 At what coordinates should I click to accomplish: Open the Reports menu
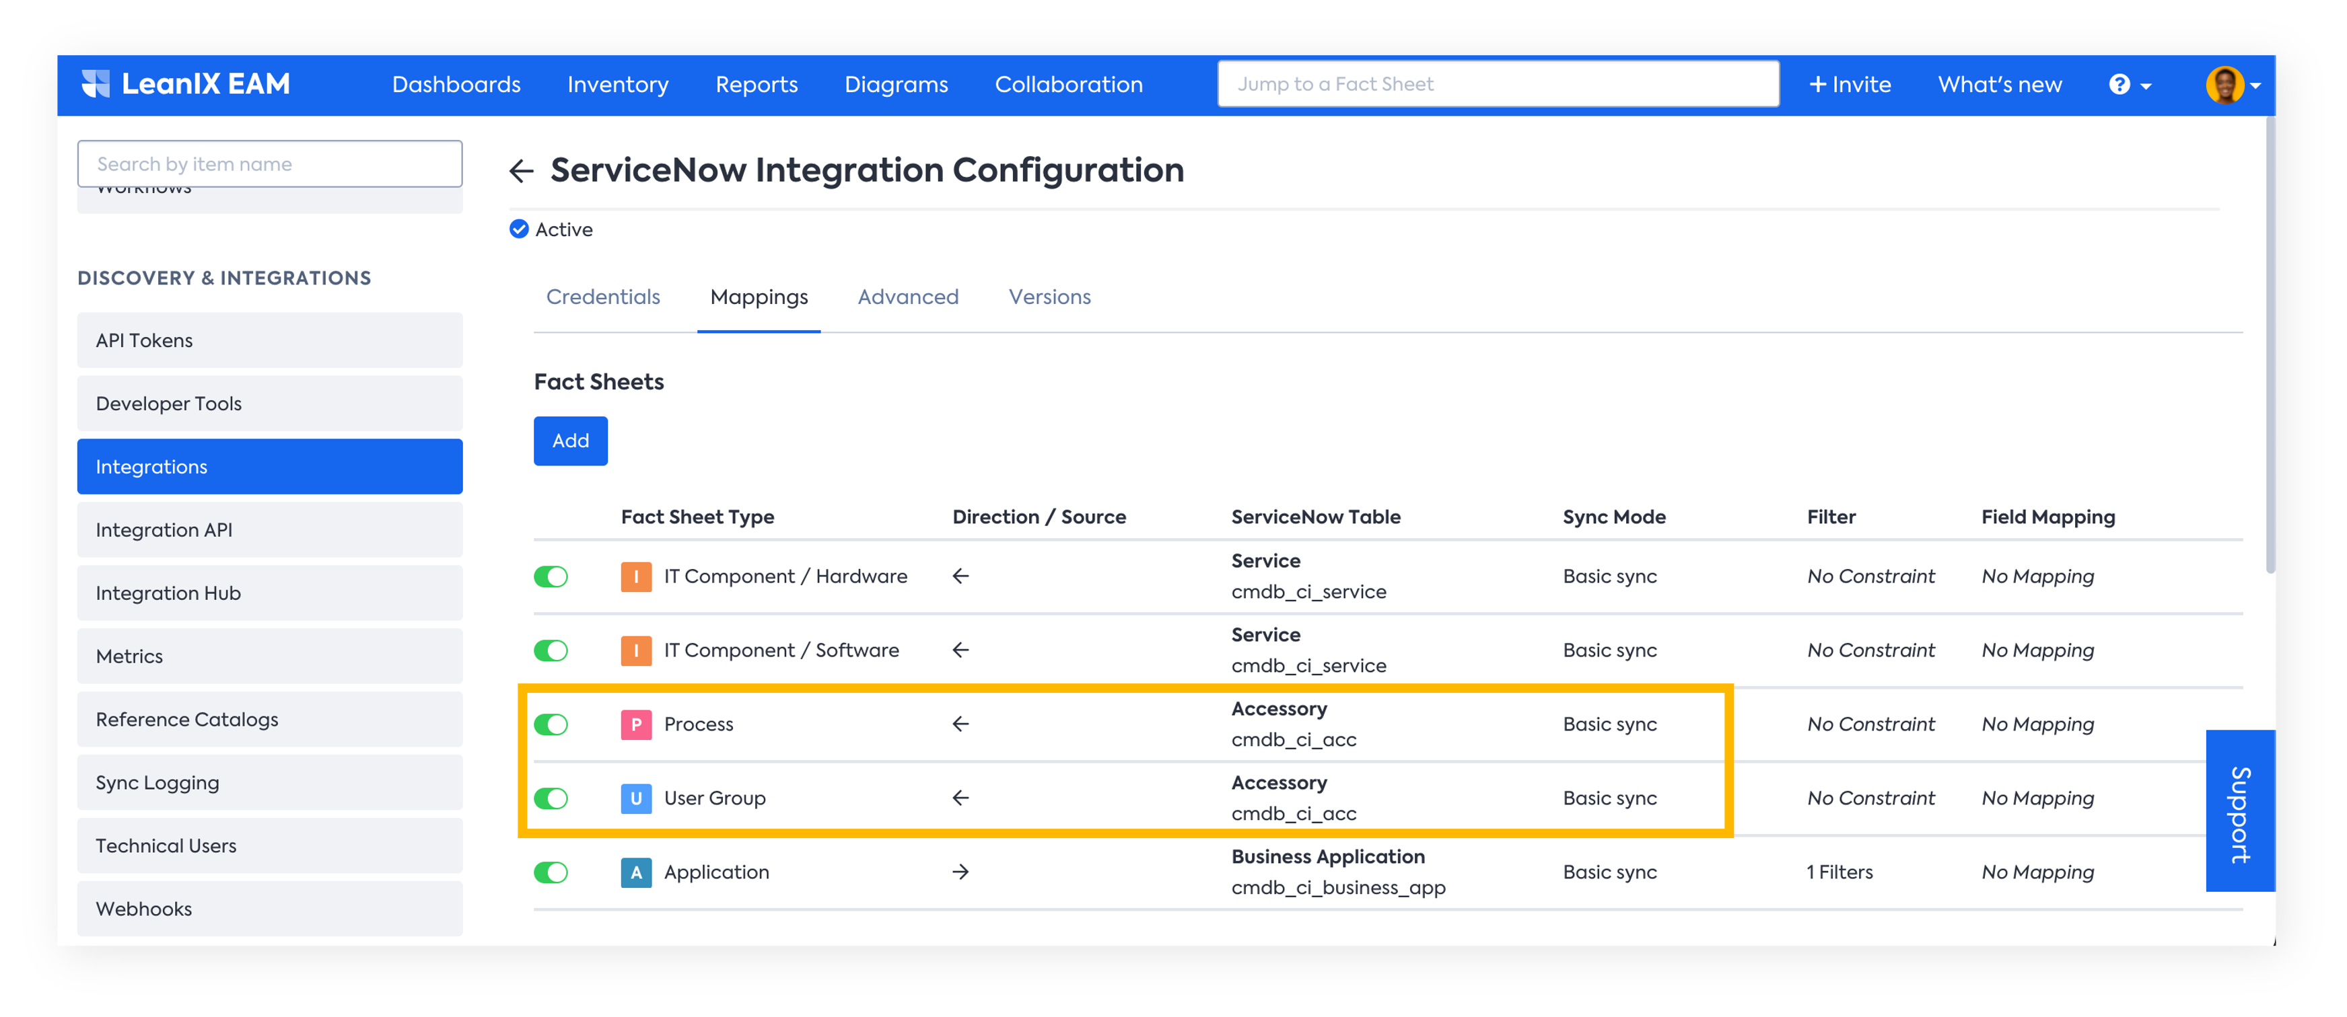(x=757, y=85)
